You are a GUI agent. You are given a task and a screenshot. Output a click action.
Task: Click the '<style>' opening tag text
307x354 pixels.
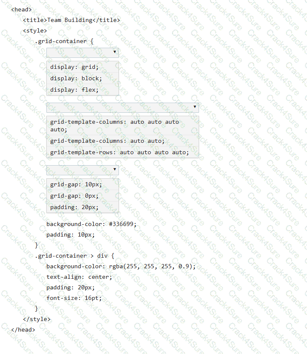pyautogui.click(x=35, y=31)
